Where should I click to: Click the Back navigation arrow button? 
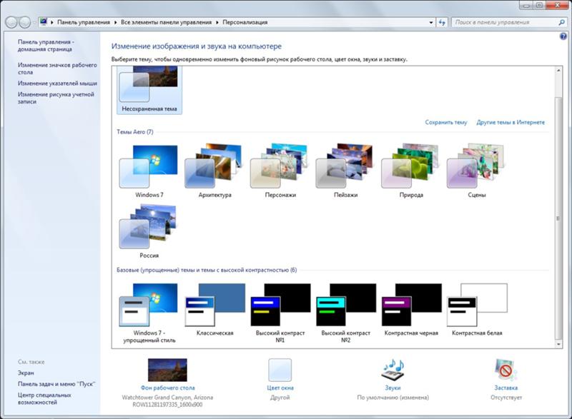pyautogui.click(x=11, y=22)
